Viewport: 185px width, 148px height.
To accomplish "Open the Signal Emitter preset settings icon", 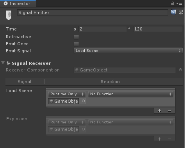I will [x=181, y=12].
